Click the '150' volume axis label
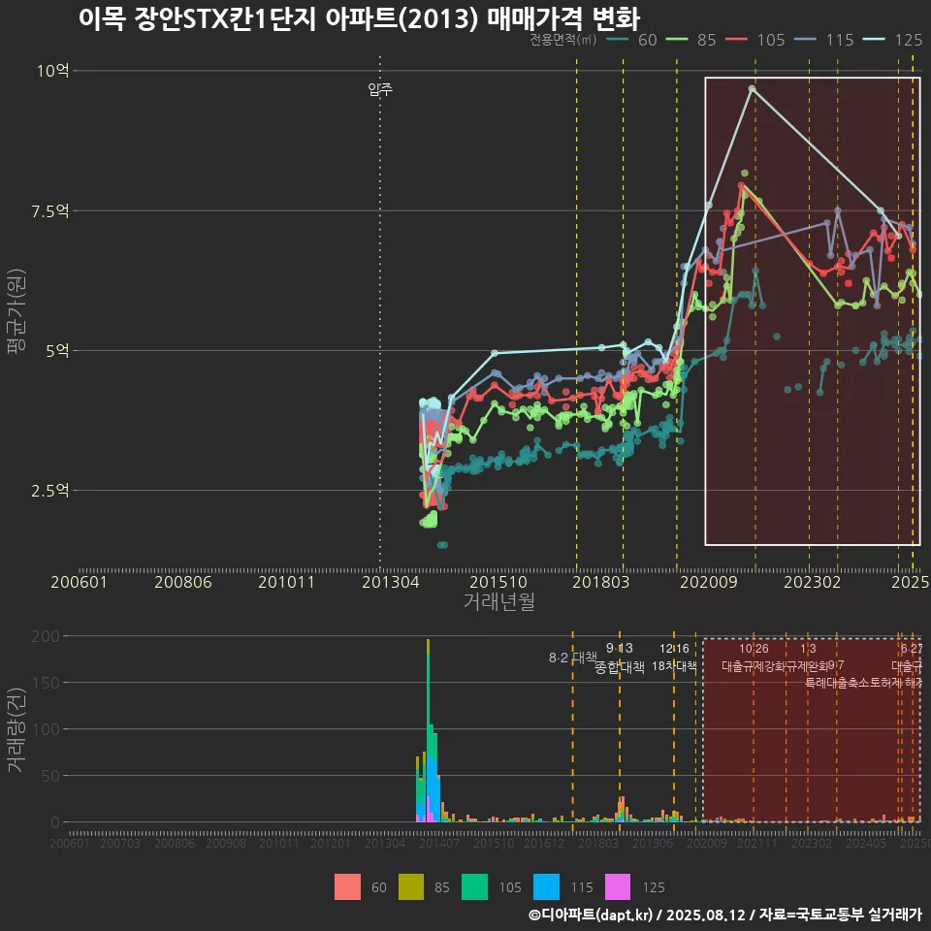 pyautogui.click(x=46, y=683)
